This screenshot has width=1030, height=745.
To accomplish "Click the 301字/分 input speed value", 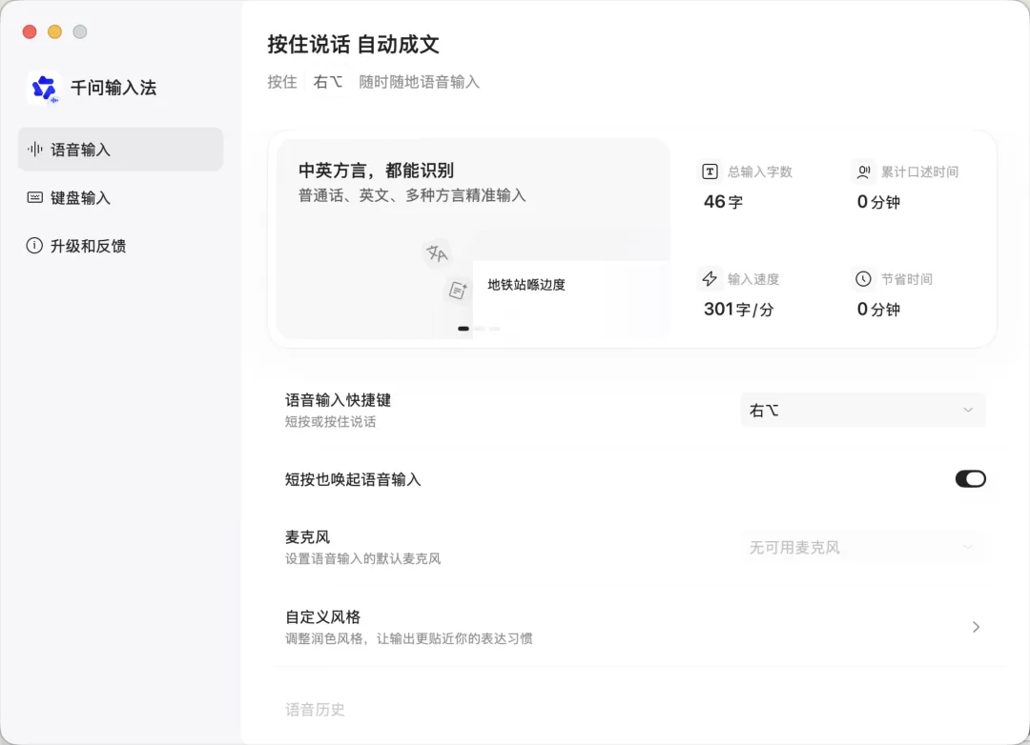I will tap(738, 310).
